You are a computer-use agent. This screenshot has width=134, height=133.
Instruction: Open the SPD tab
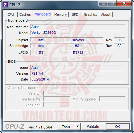tap(75, 14)
